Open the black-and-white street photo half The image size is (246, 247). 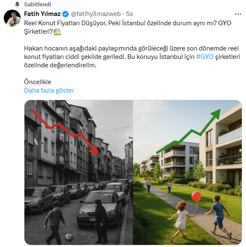pos(79,172)
